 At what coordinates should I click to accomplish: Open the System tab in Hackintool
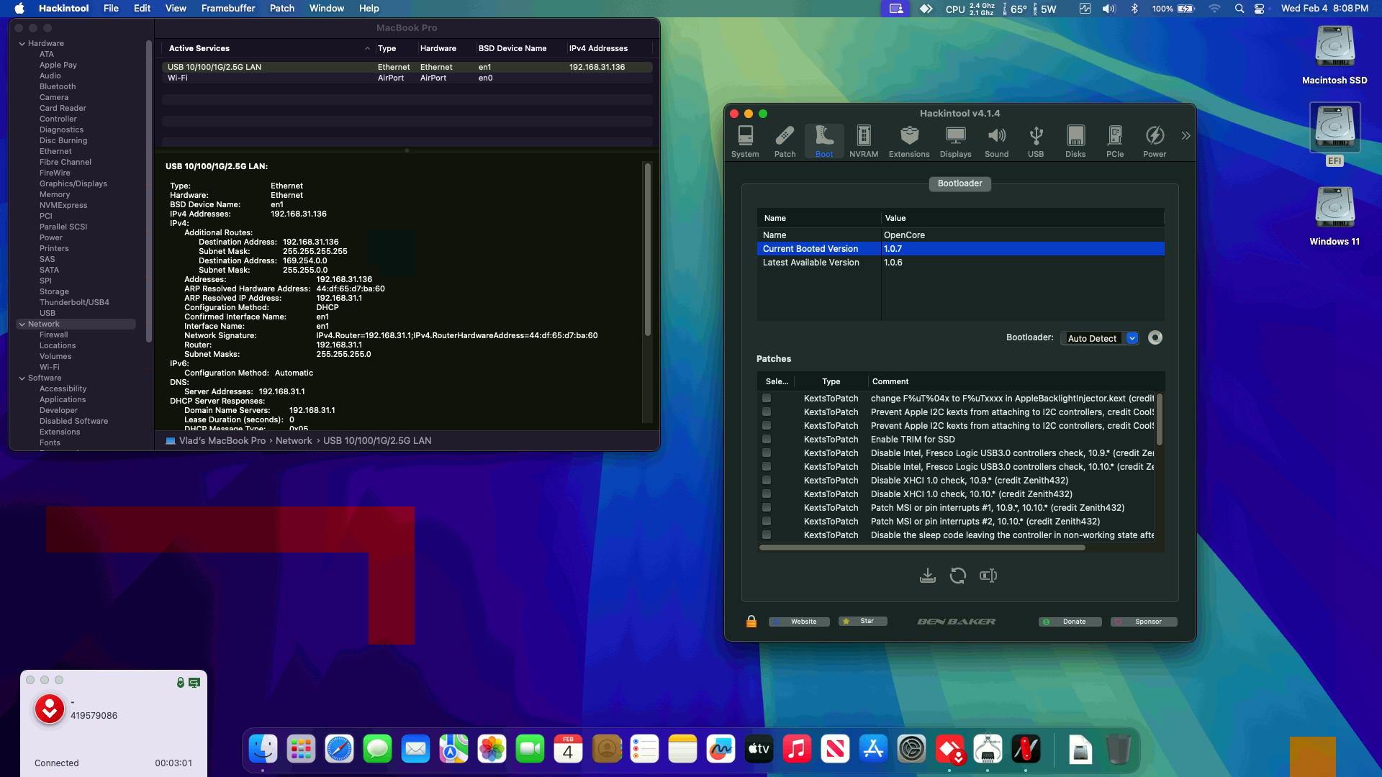pyautogui.click(x=745, y=142)
